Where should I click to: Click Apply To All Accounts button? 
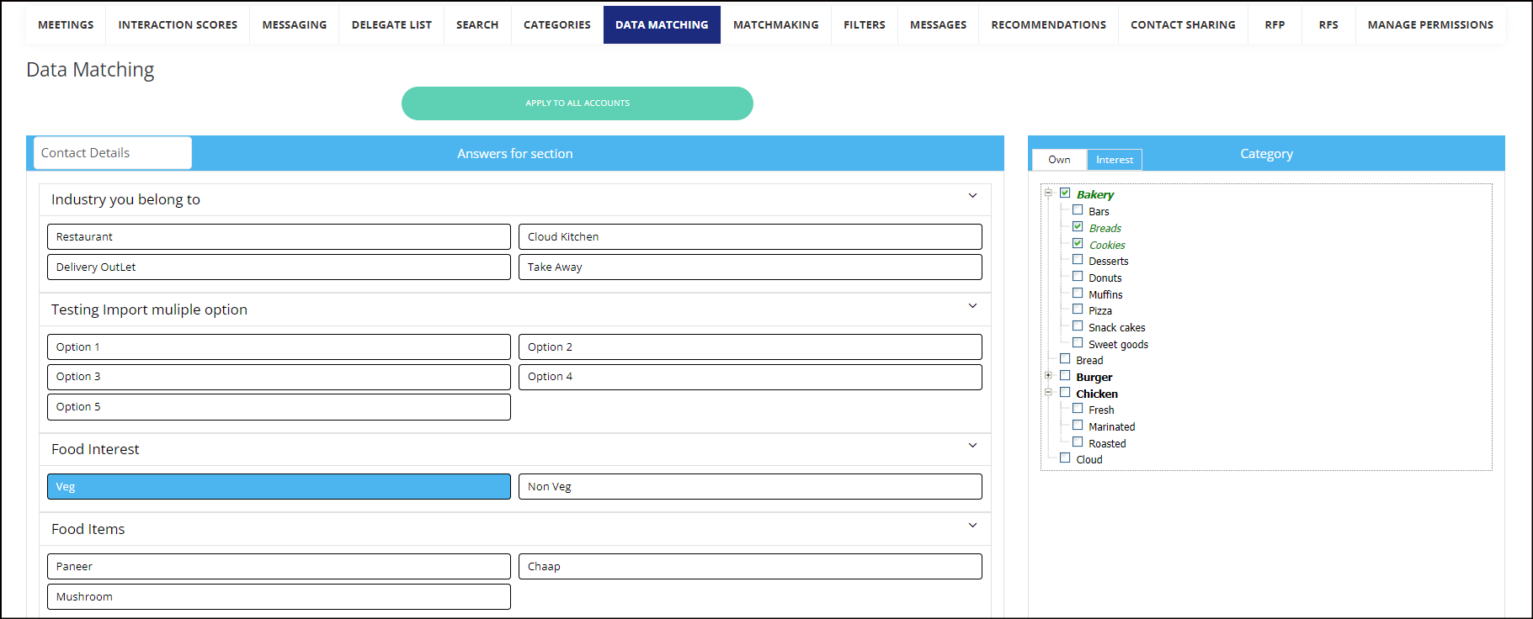pos(577,103)
